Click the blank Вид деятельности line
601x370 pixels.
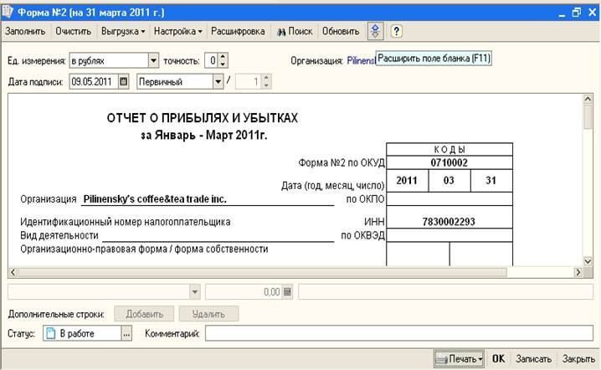218,236
